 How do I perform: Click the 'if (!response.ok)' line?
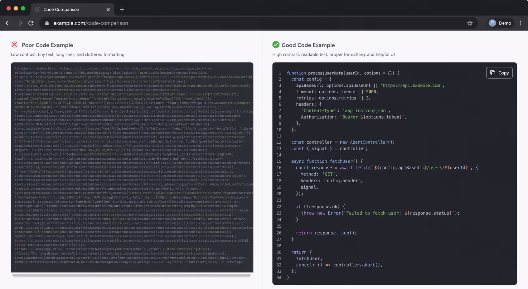click(321, 207)
